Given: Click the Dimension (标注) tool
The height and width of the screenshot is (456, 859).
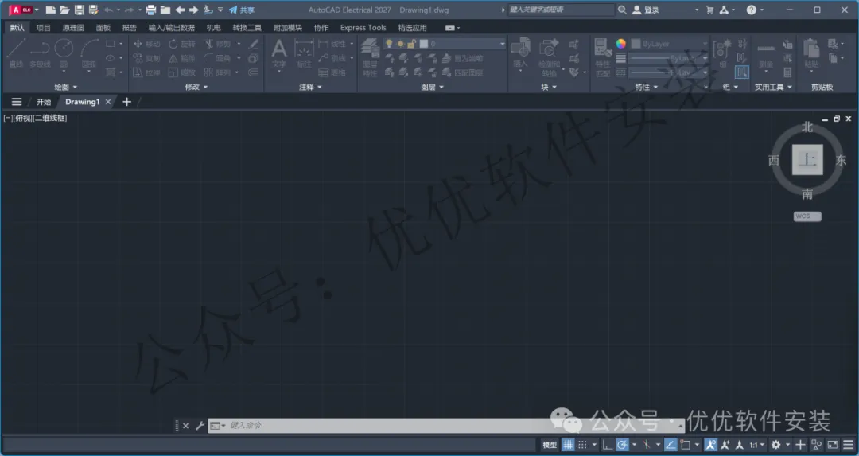Looking at the screenshot, I should (304, 53).
